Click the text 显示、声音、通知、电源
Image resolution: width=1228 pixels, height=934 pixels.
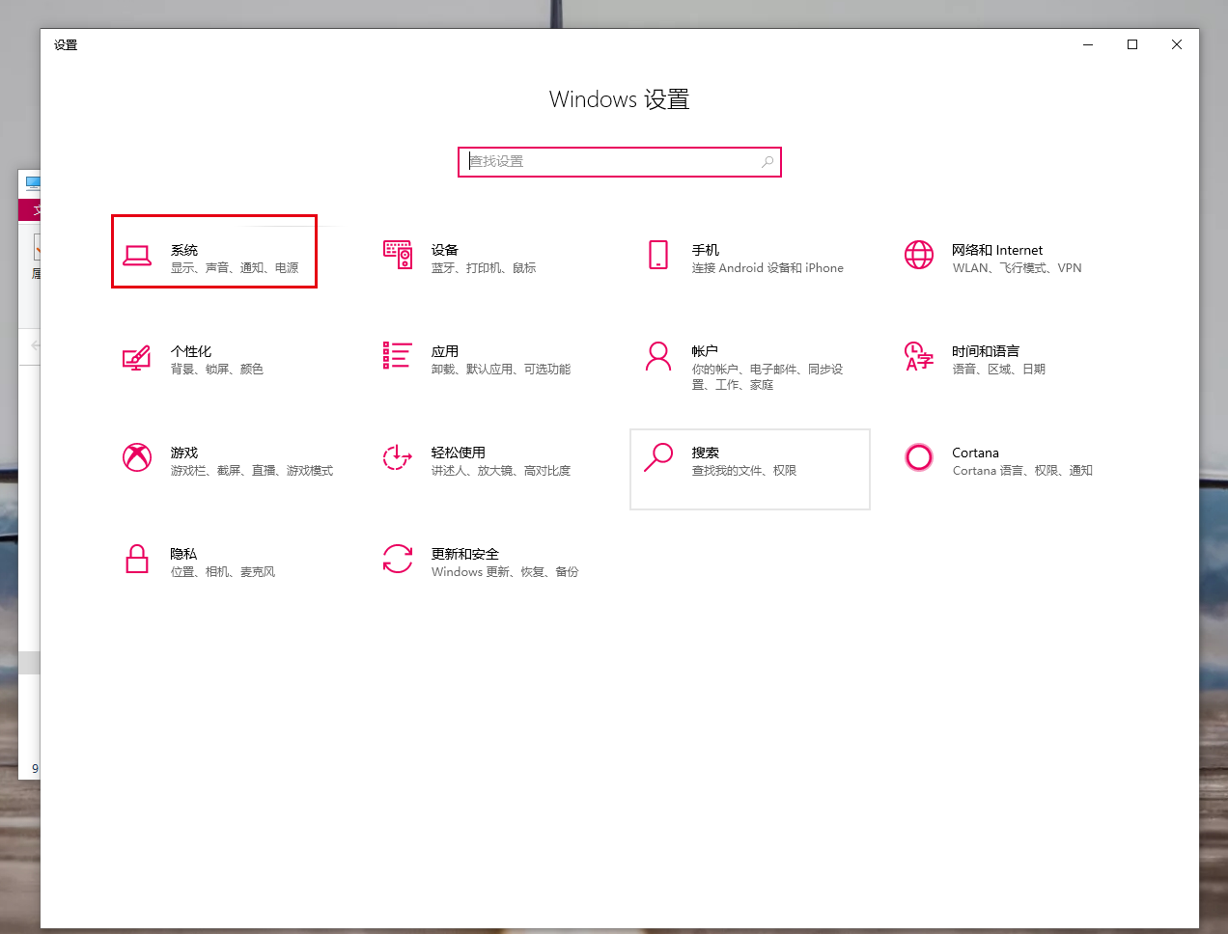click(x=235, y=268)
